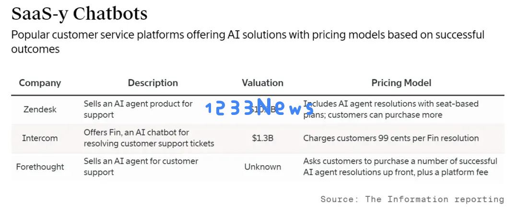Select Intercom's Fin chatbot description
The height and width of the screenshot is (214, 518).
click(x=149, y=138)
